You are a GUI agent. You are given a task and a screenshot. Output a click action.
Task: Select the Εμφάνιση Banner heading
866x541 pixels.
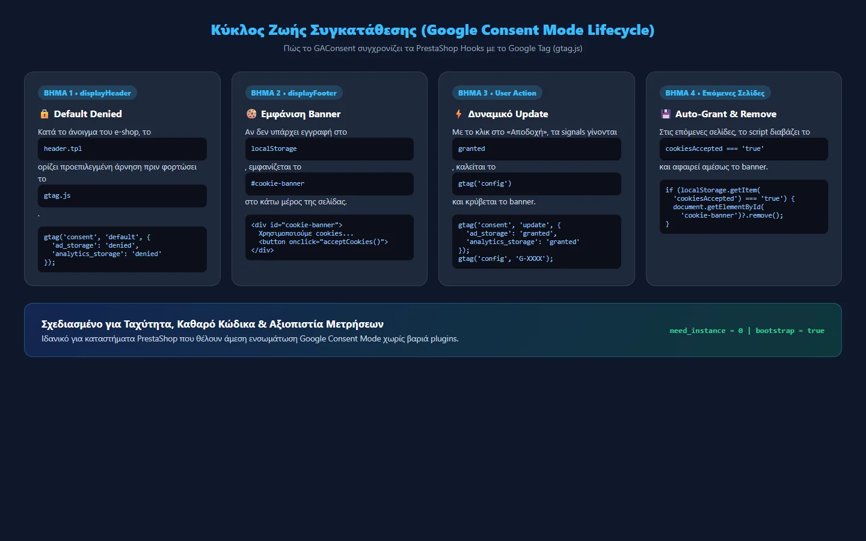301,114
